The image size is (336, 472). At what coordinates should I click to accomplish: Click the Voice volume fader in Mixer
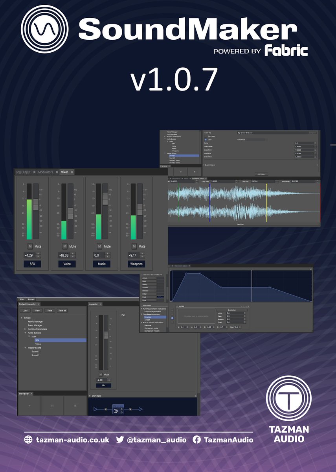(70, 213)
